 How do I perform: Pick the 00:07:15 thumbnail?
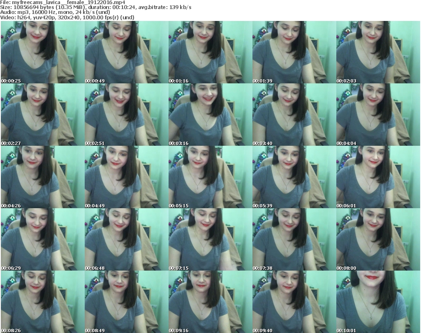click(210, 239)
